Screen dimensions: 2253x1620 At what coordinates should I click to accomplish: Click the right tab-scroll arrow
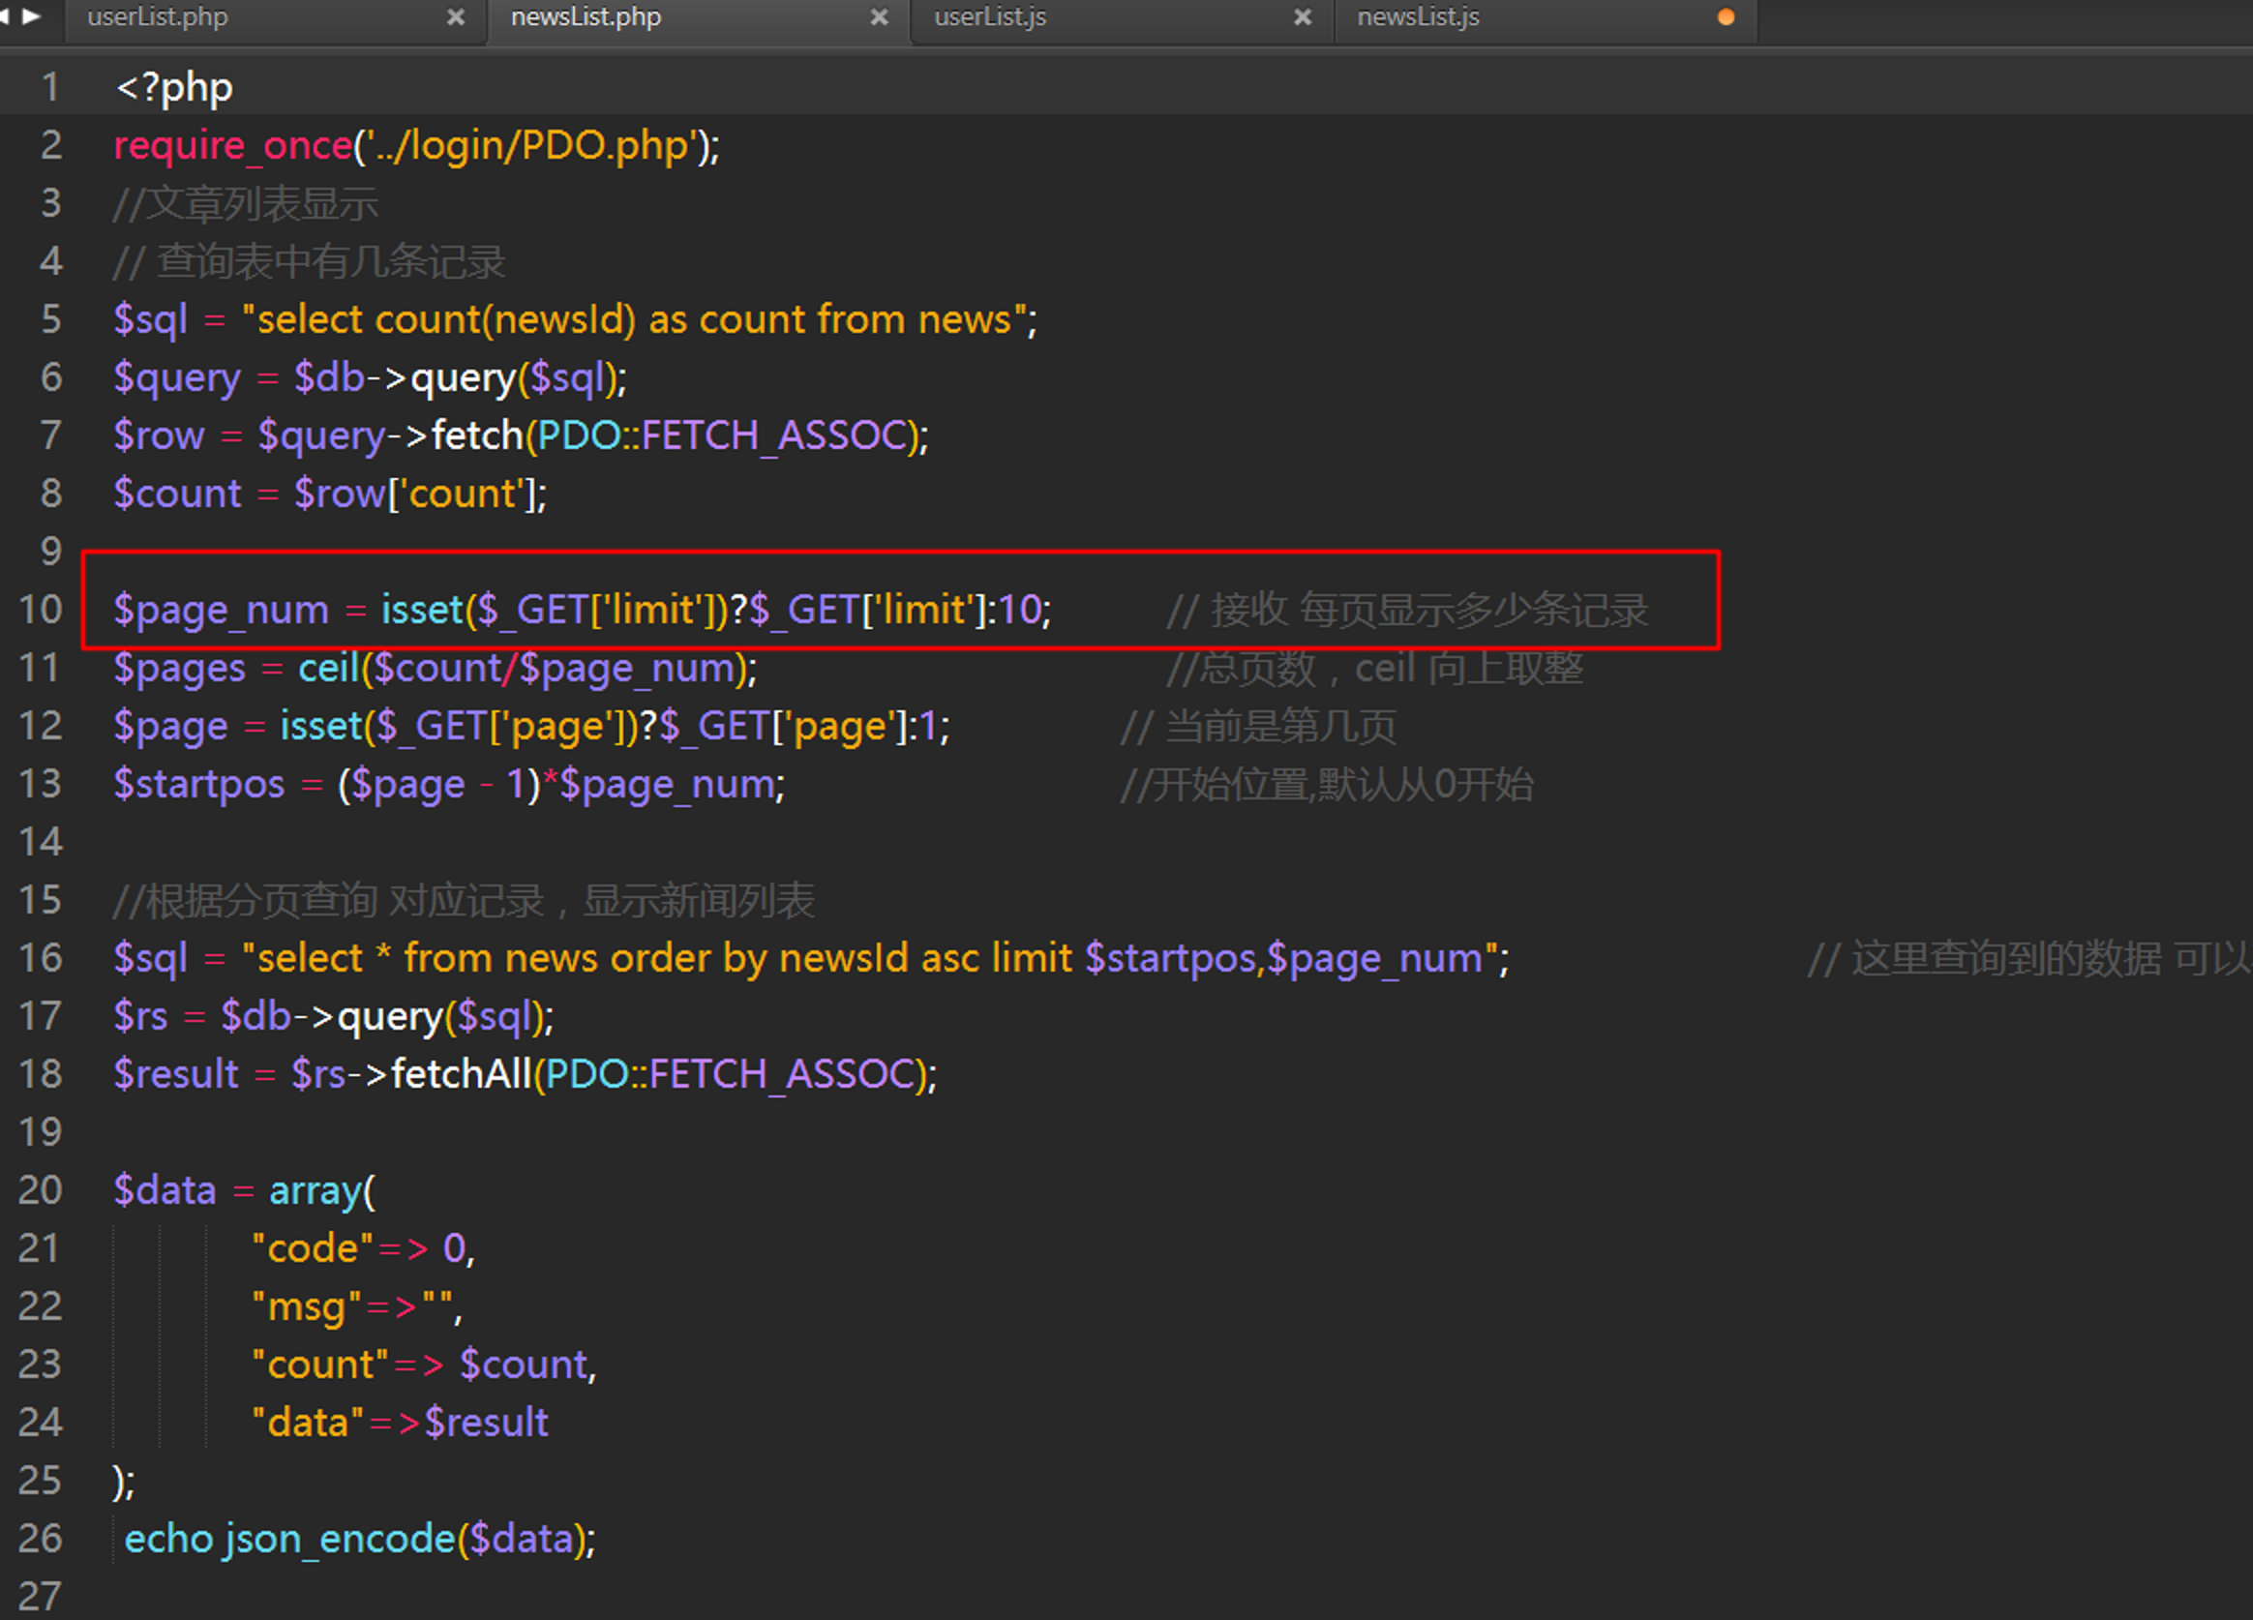click(33, 15)
